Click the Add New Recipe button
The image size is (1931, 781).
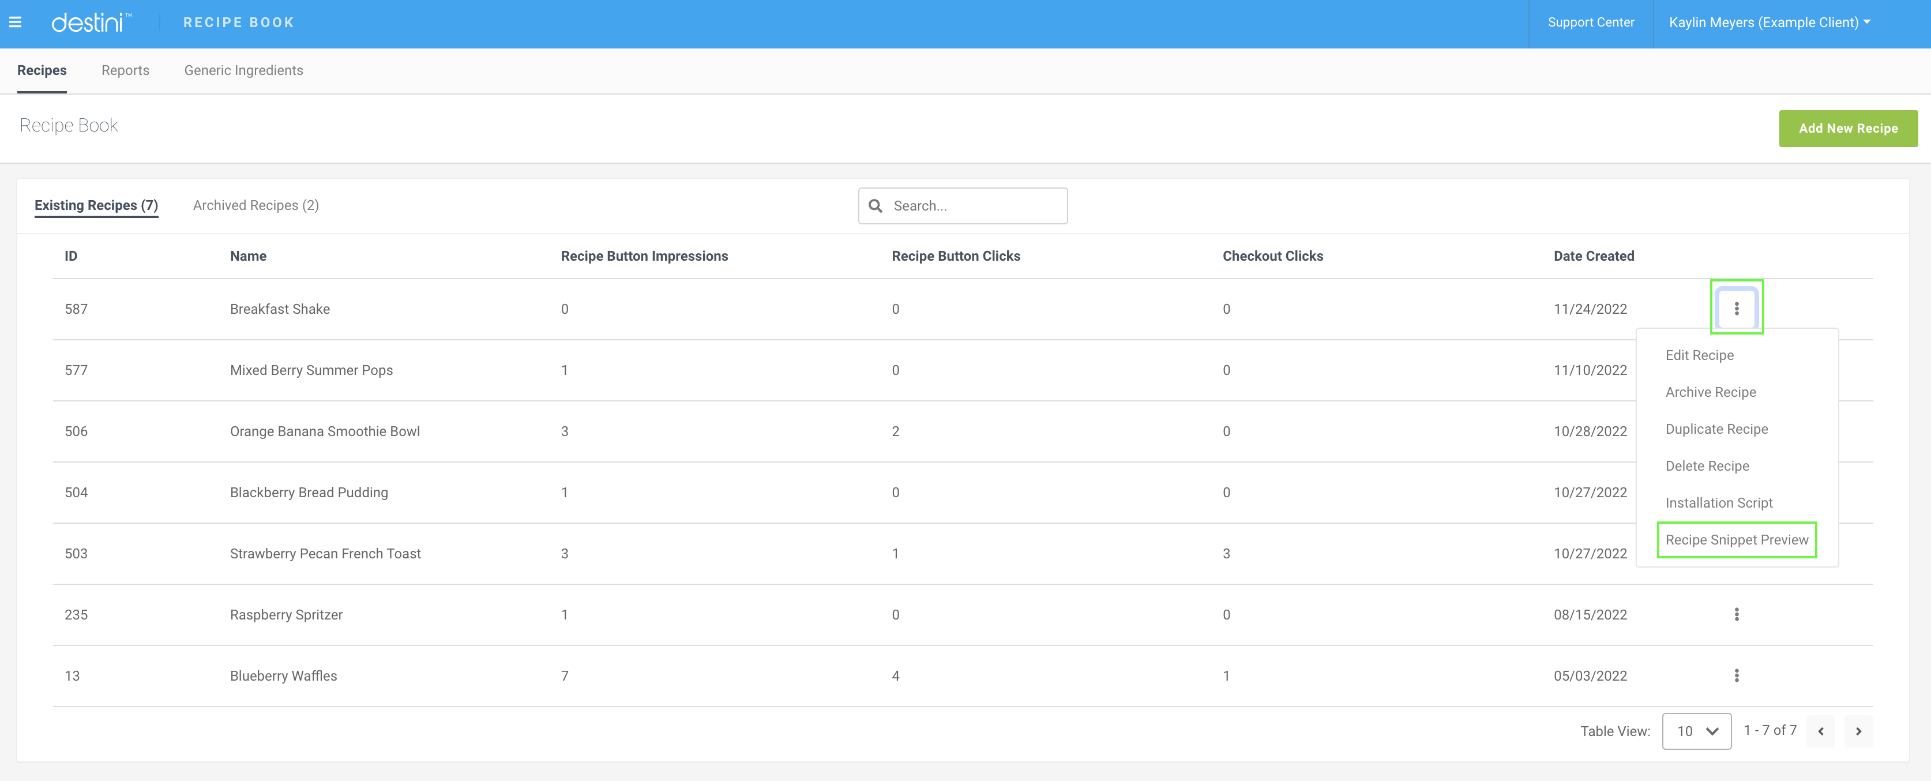[x=1849, y=128]
